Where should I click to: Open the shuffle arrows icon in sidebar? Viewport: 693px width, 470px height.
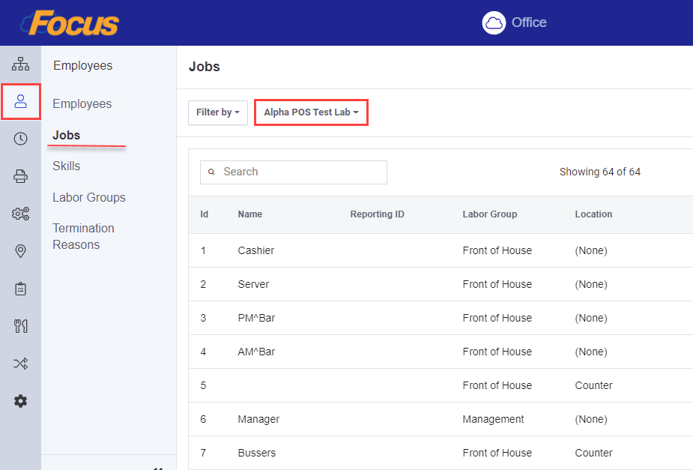click(x=20, y=364)
